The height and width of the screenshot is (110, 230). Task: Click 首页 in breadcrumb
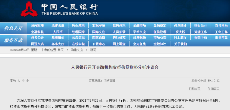[x=61, y=50]
